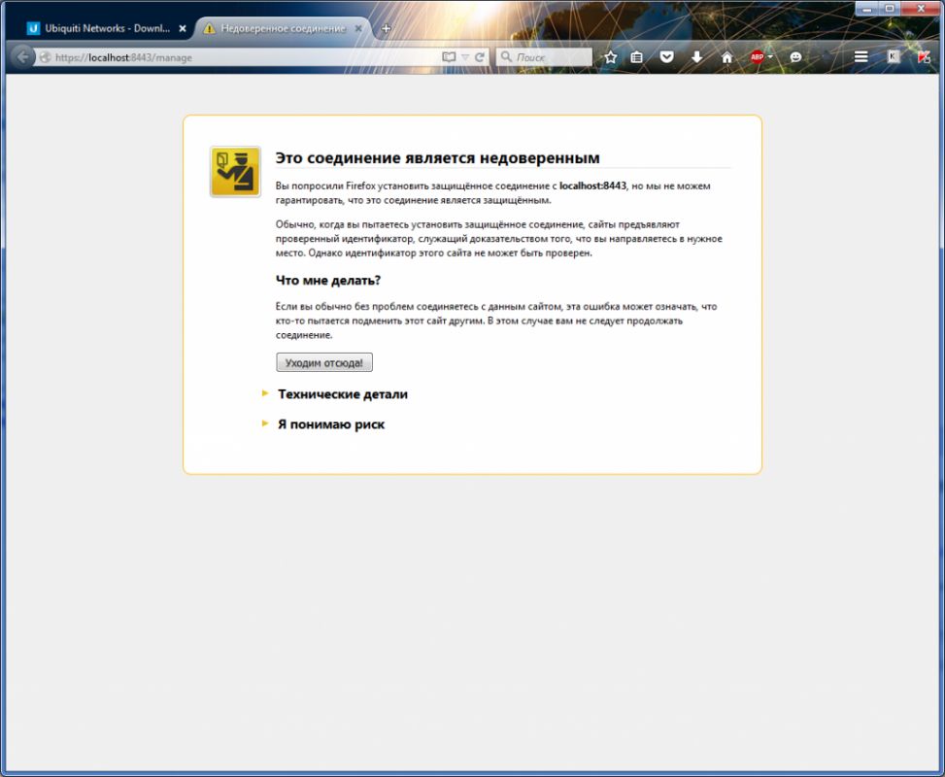Viewport: 945px width, 777px height.
Task: Open address bar history dropdown arrow
Action: pos(465,57)
